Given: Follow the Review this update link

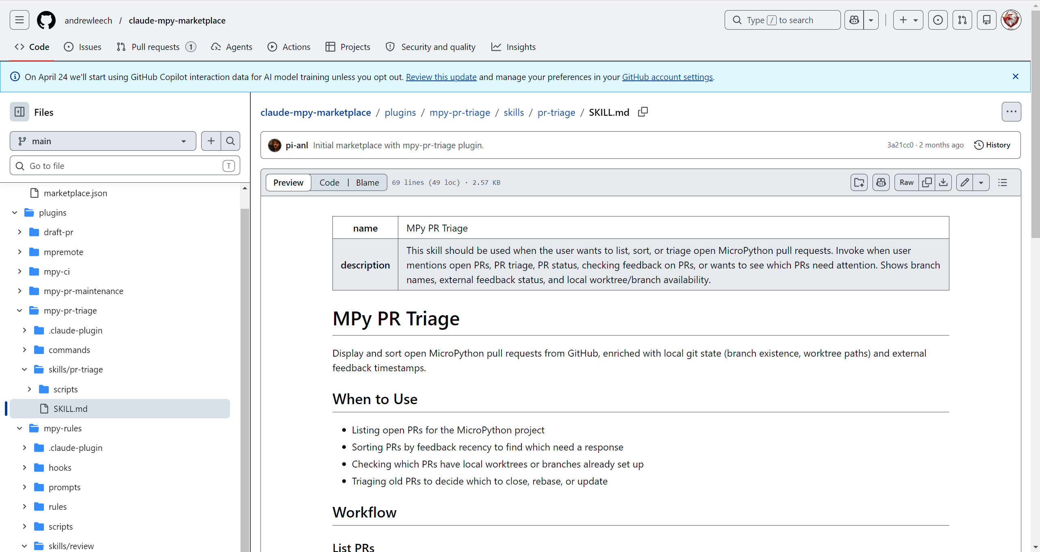Looking at the screenshot, I should [x=441, y=77].
